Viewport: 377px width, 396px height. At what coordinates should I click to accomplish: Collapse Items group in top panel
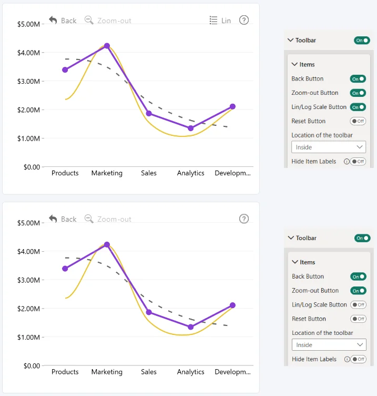[x=294, y=64]
